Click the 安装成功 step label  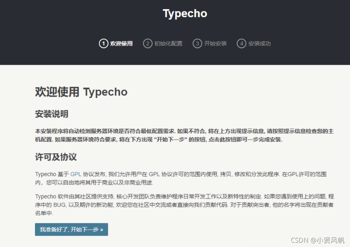click(259, 44)
